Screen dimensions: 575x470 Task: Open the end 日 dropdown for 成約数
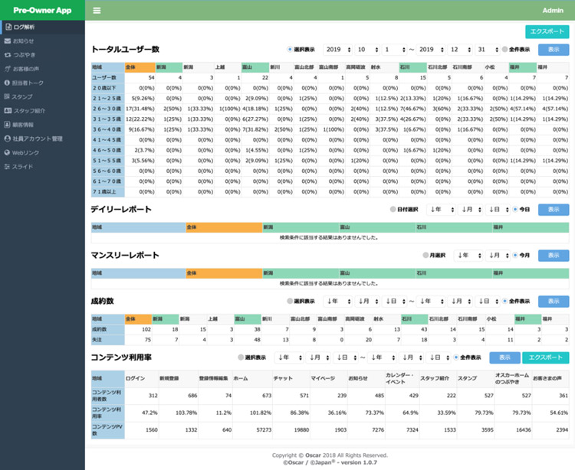[488, 302]
